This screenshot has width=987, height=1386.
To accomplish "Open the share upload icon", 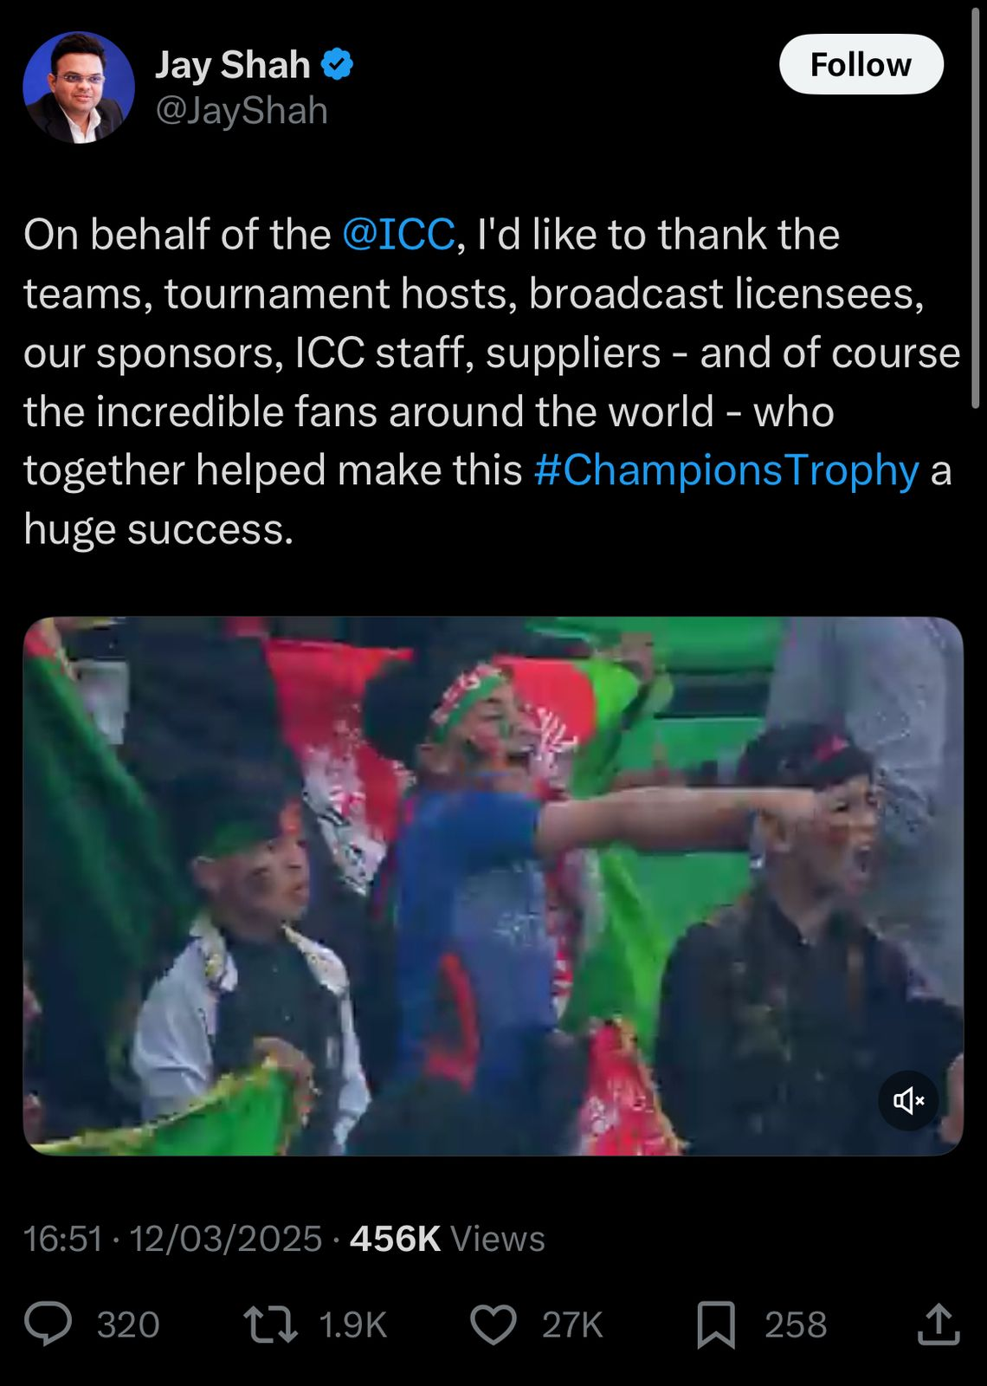I will (939, 1324).
